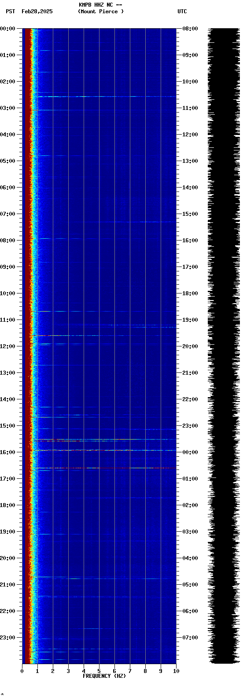243x699 pixels.
Task: Click the 10:00 UTC label on right axis
Action: [x=190, y=82]
